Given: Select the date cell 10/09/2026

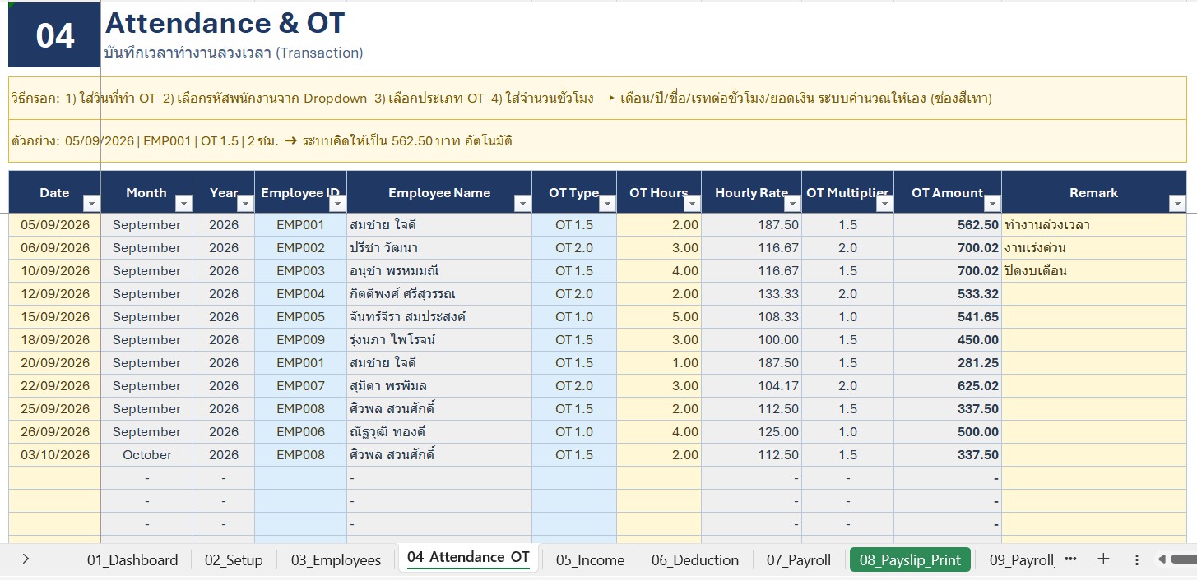Looking at the screenshot, I should tap(54, 271).
